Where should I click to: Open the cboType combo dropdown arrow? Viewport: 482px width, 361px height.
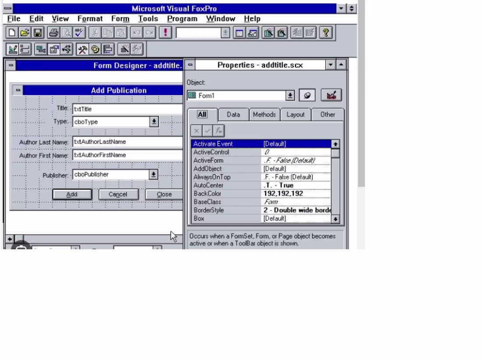pyautogui.click(x=154, y=122)
